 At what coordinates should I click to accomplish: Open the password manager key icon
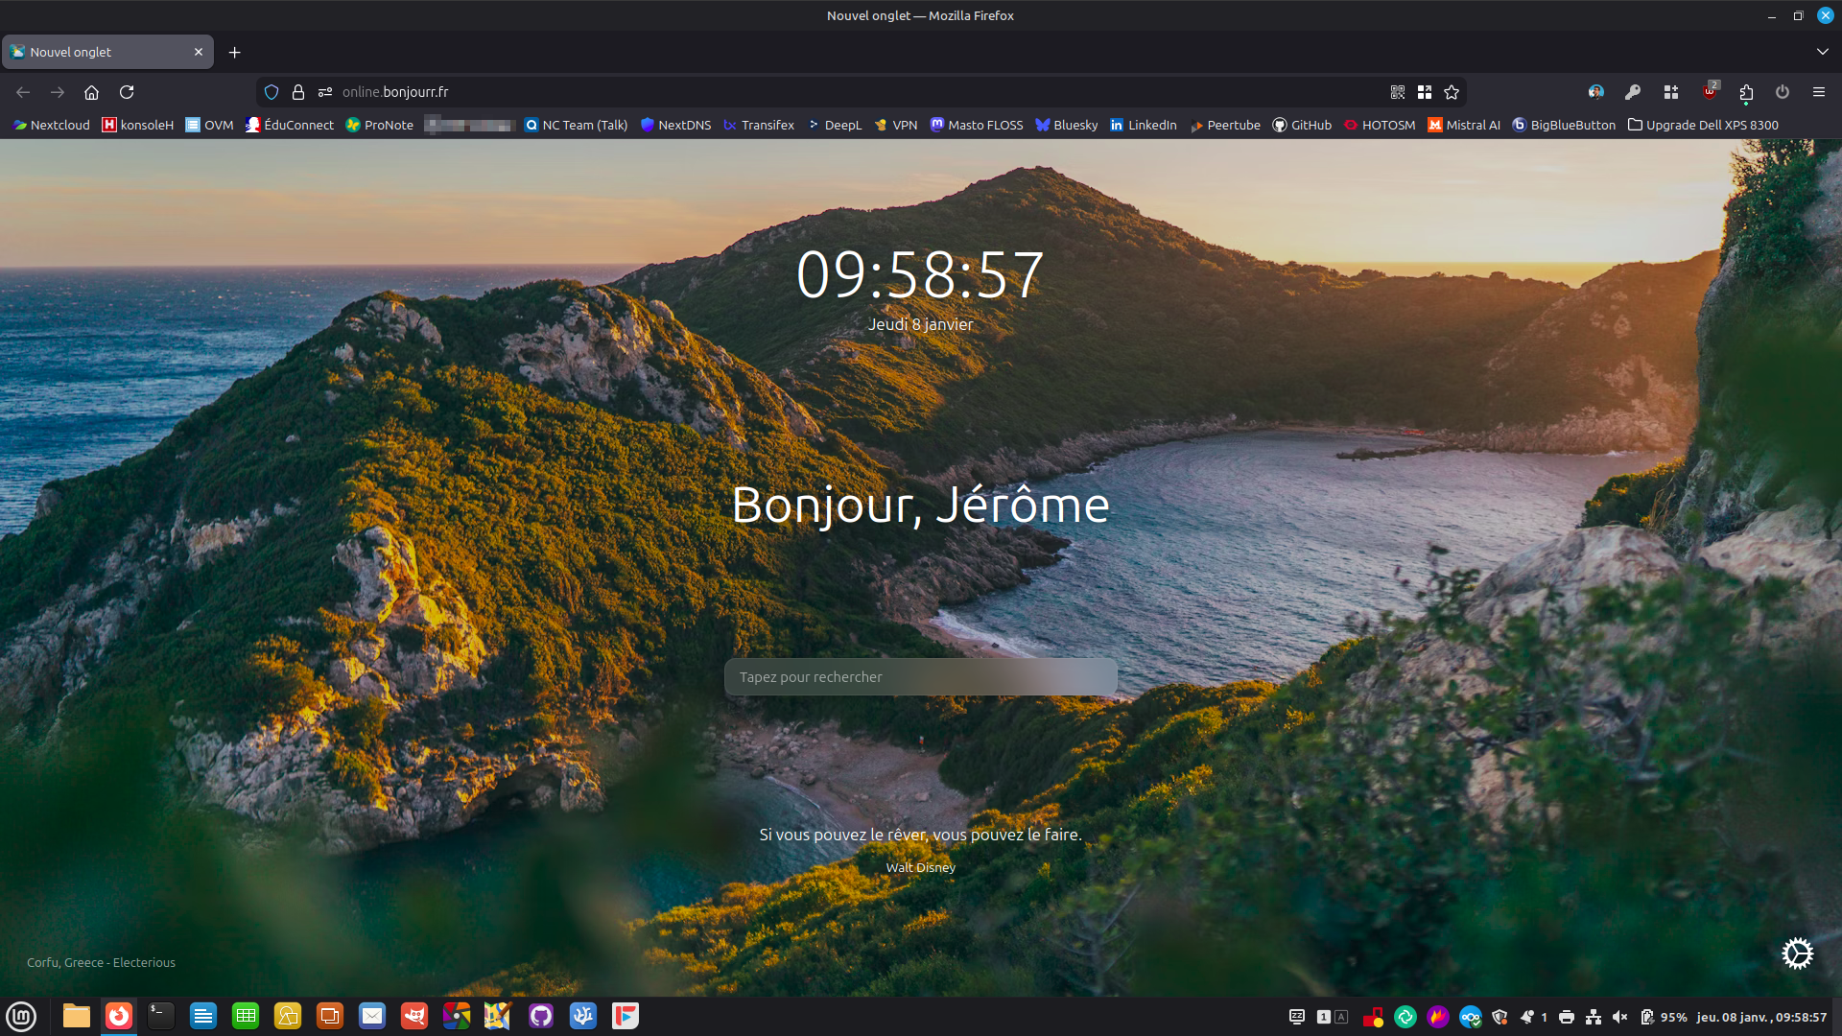coord(1632,92)
